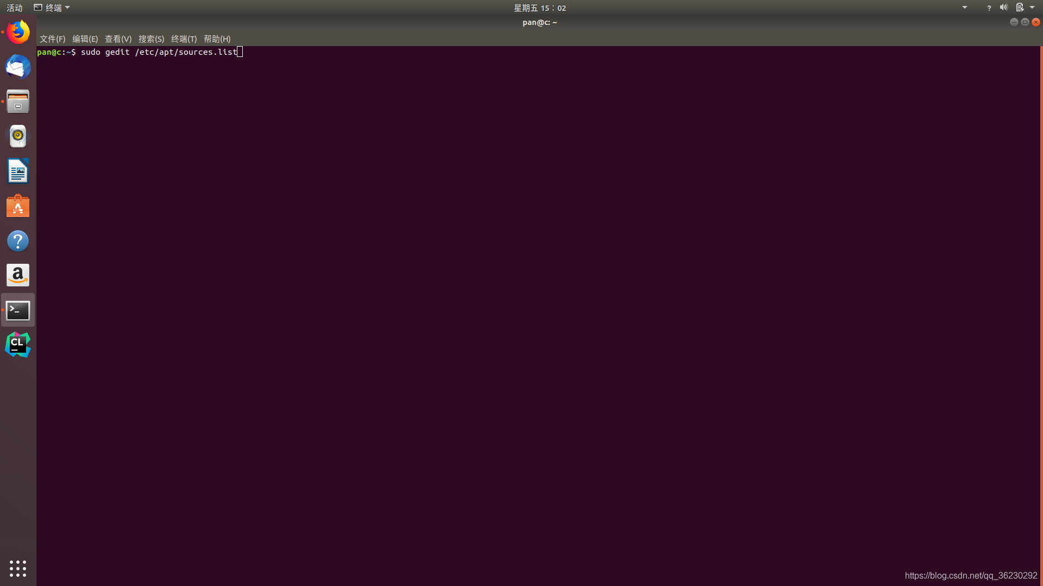Open the 编辑(E) menu

point(85,39)
